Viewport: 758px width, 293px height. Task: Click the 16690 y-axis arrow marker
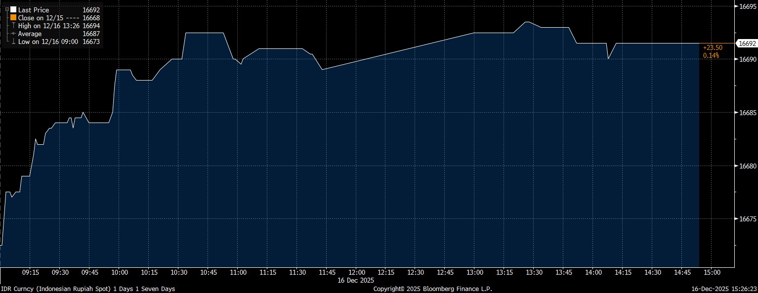736,59
